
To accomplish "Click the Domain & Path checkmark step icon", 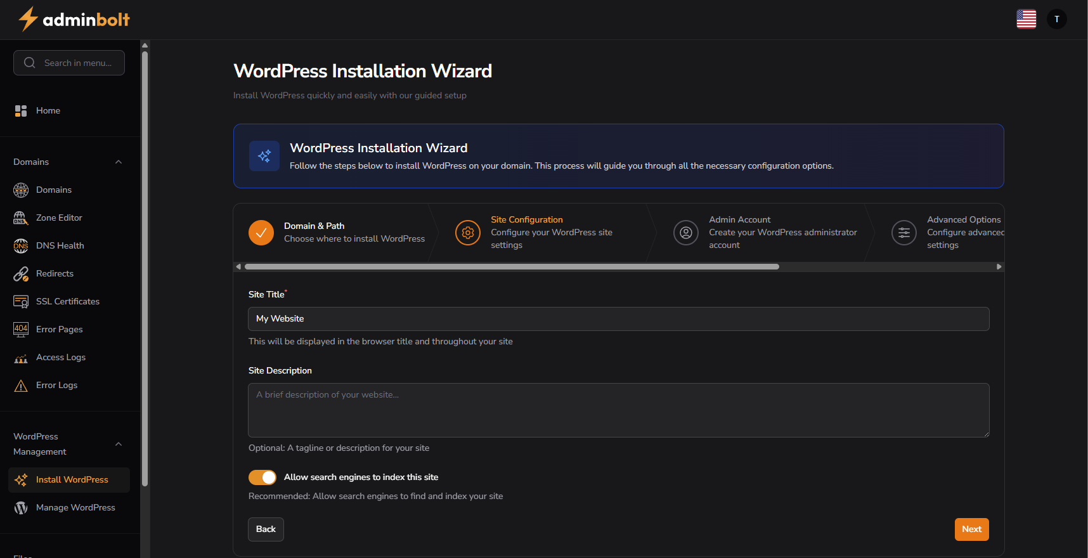I will coord(261,233).
